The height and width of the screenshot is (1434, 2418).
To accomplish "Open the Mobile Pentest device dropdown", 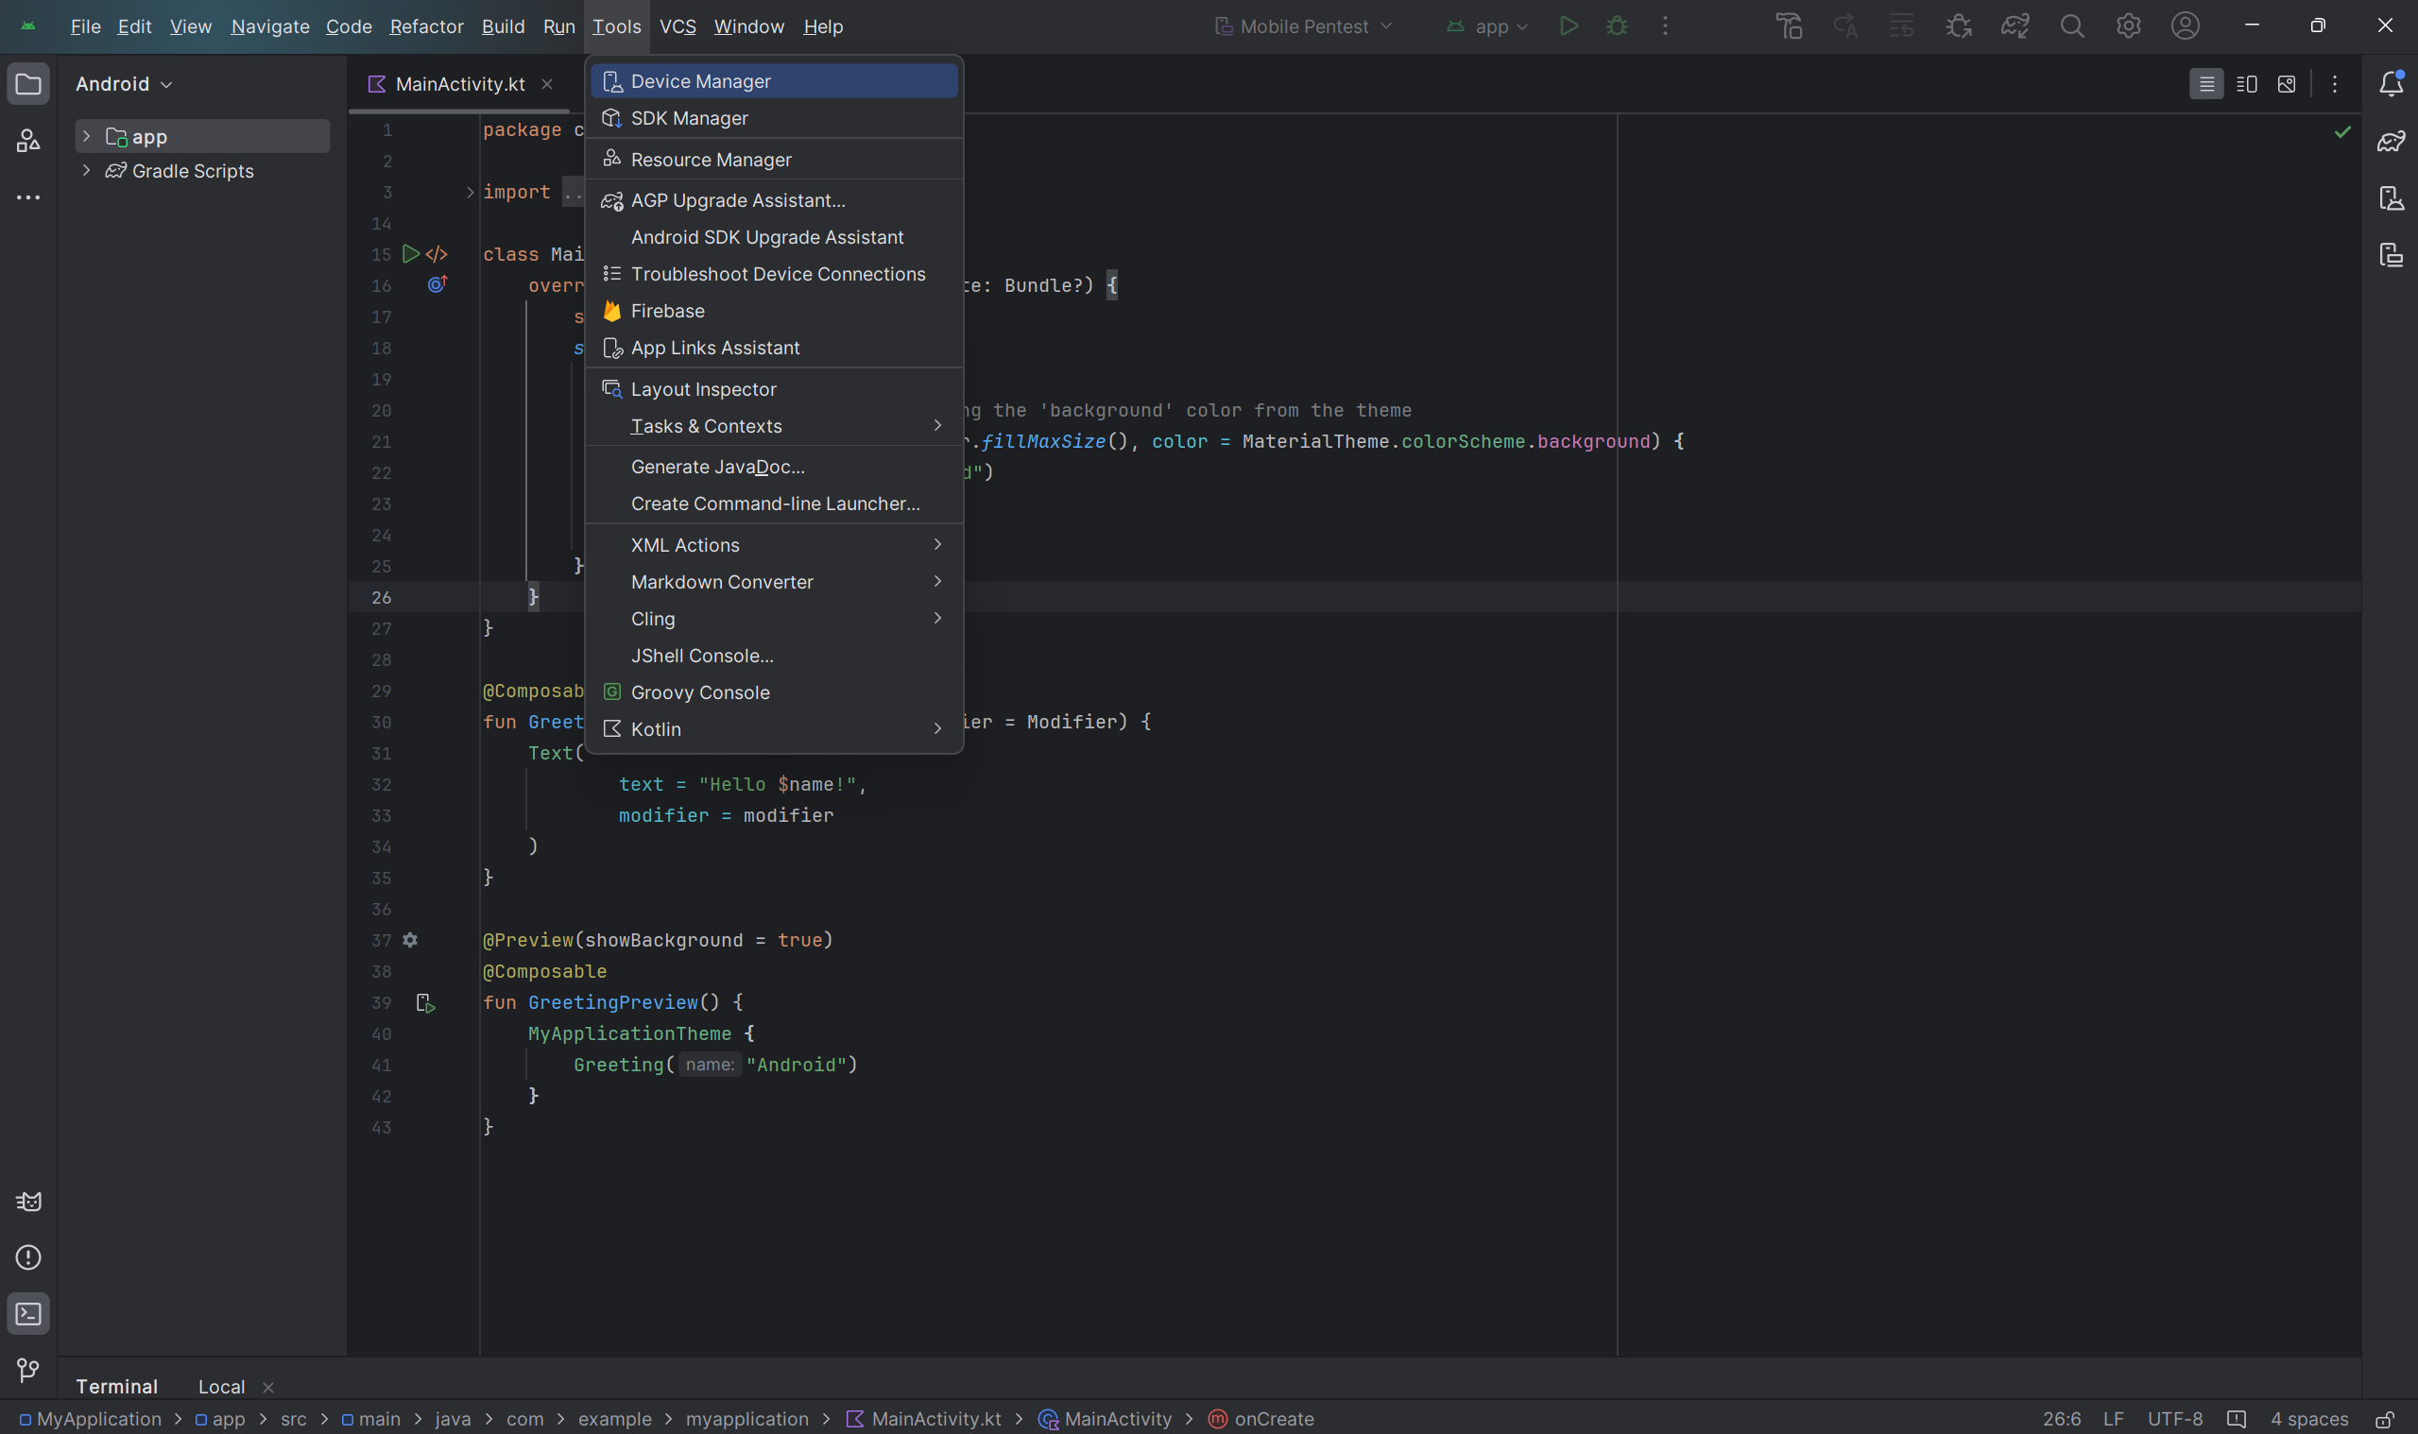I will coord(1304,26).
